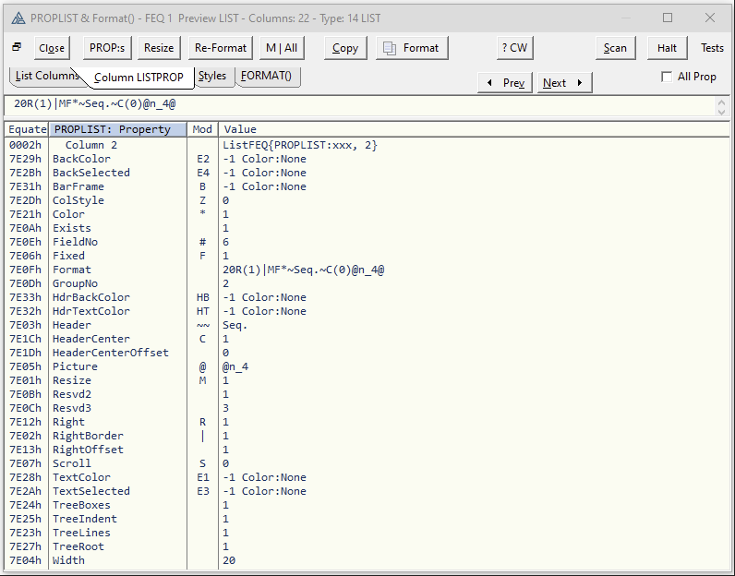Maximize the PROPLIST window

668,18
